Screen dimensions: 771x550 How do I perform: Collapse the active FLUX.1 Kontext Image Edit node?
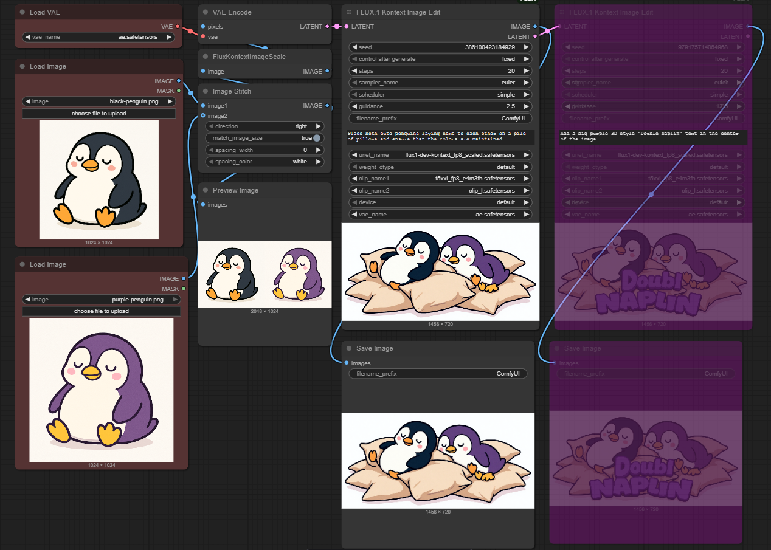348,12
